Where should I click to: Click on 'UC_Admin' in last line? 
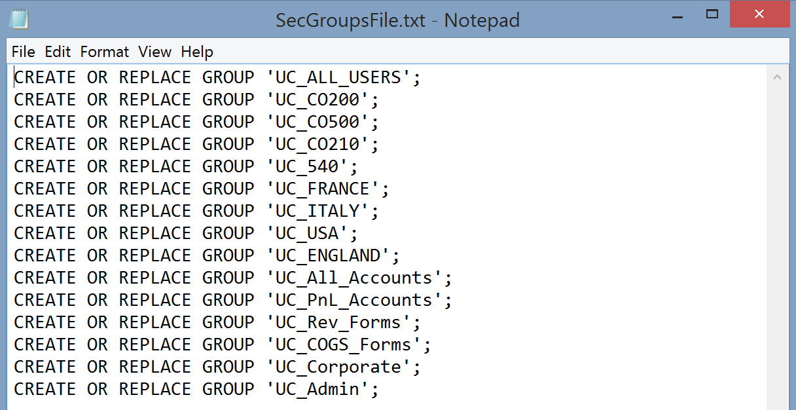[317, 390]
